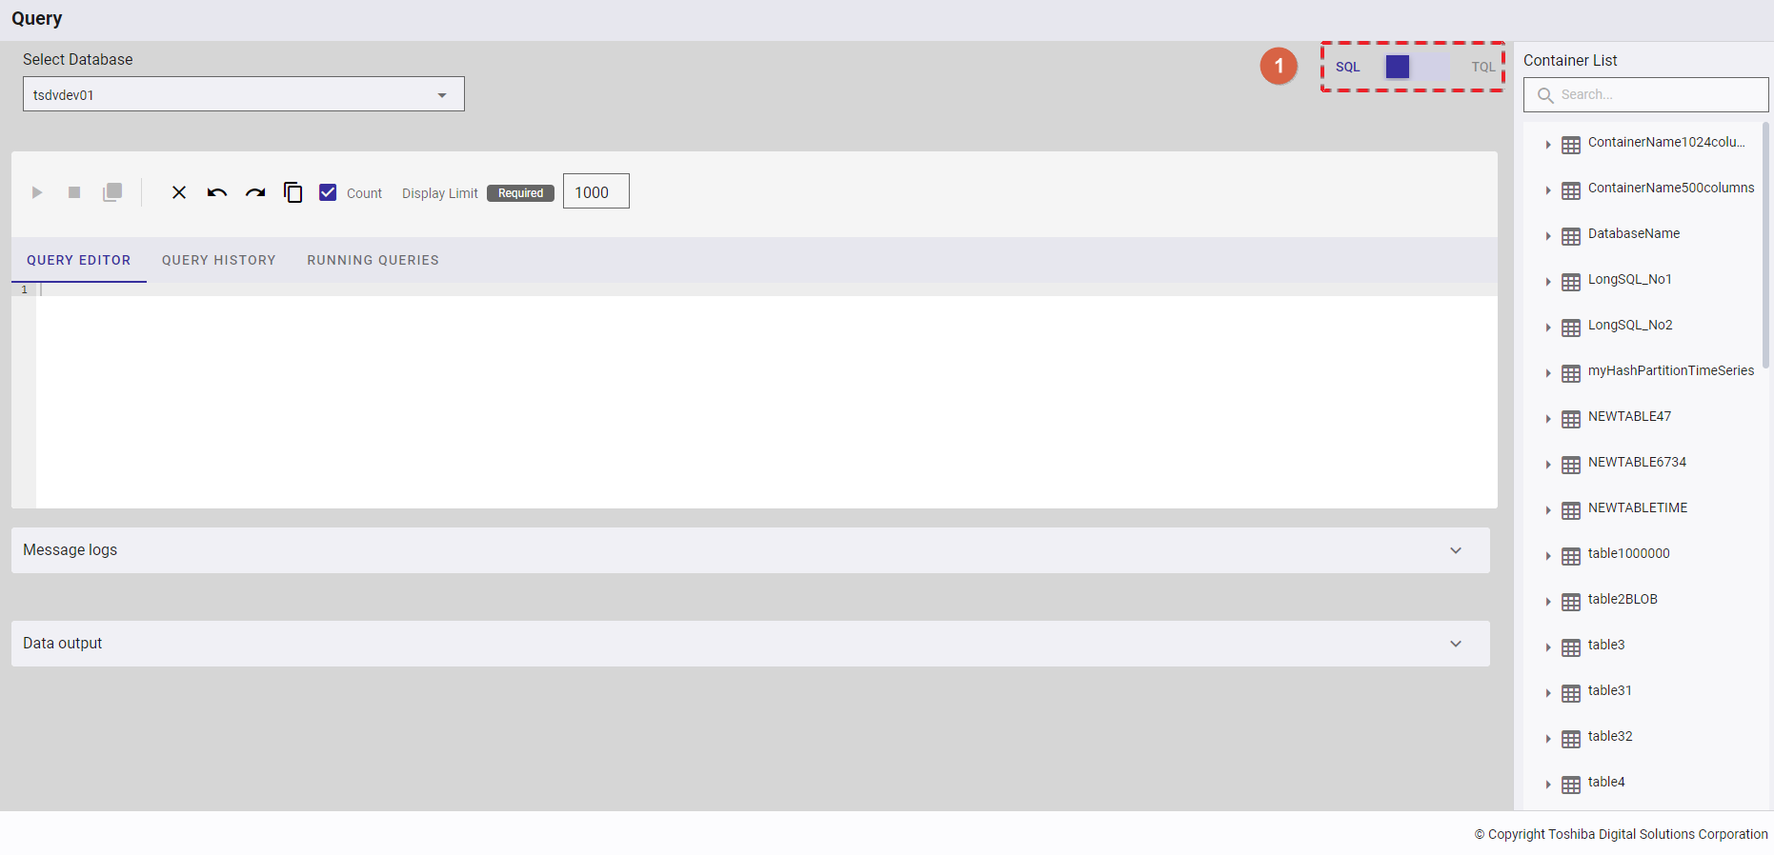Redo the last edit in editor

coord(255,192)
